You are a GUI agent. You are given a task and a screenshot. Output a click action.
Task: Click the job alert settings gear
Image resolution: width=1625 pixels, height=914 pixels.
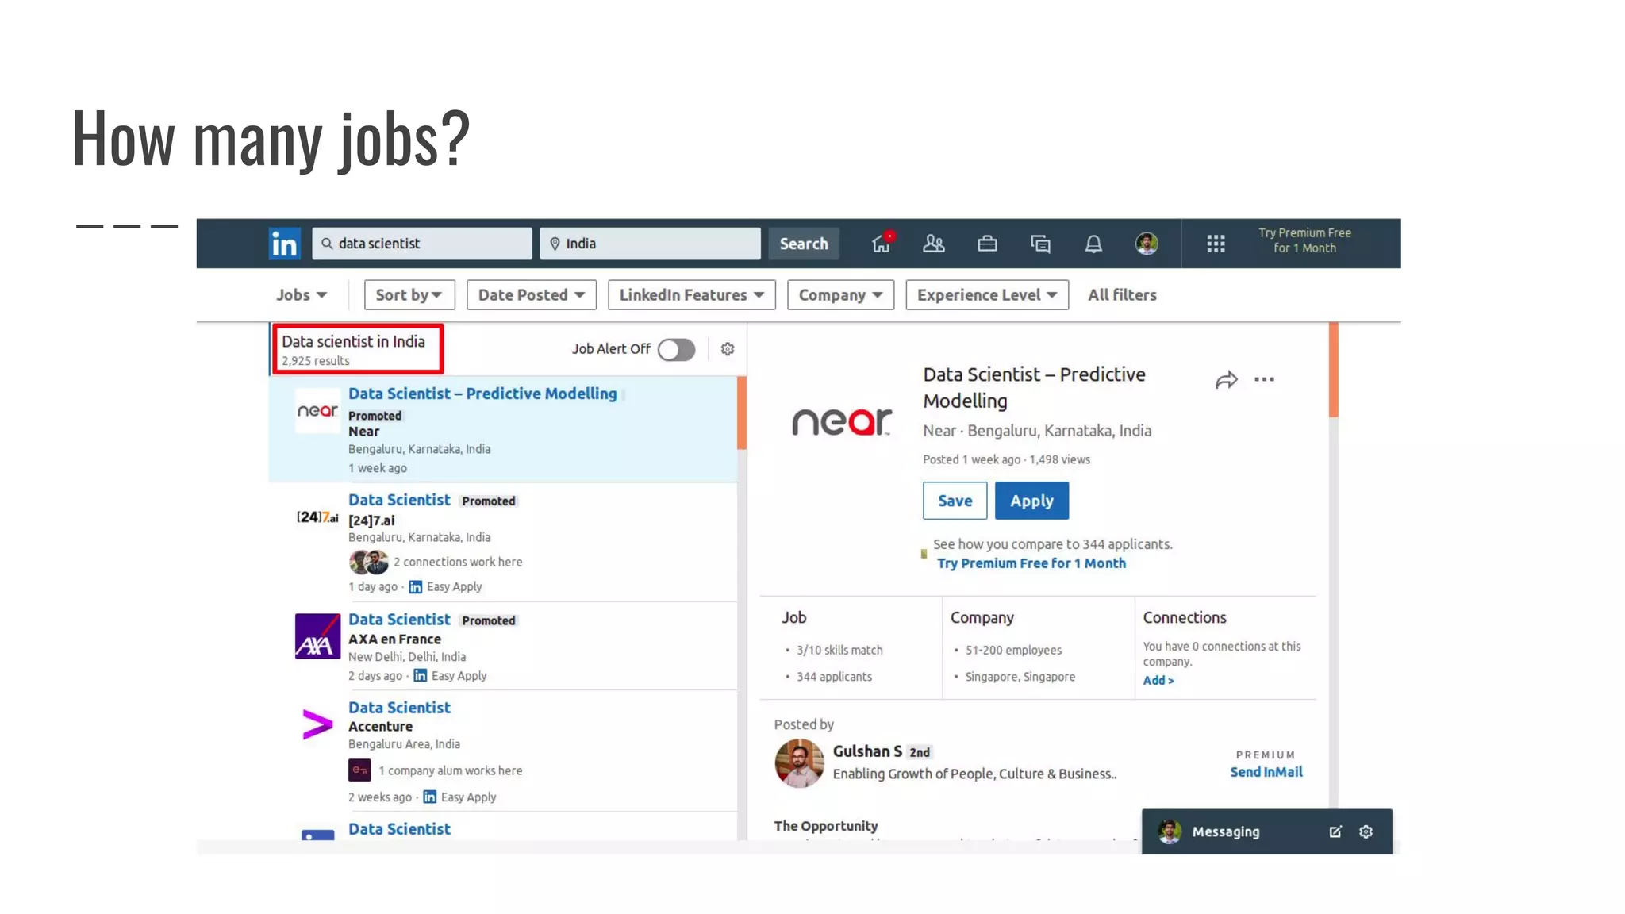coord(728,349)
